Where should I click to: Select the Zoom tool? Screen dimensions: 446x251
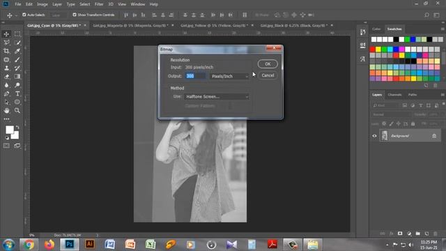coord(17,110)
